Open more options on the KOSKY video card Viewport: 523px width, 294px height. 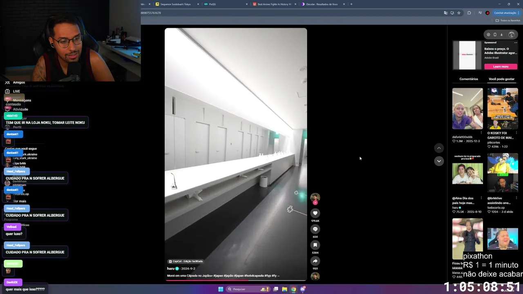pyautogui.click(x=516, y=133)
